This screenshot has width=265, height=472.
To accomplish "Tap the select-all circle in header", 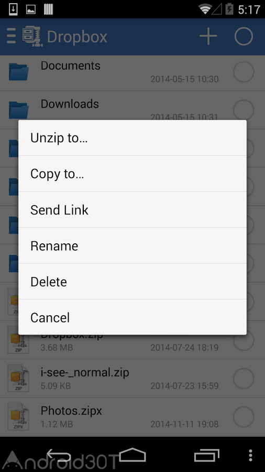I will click(244, 36).
